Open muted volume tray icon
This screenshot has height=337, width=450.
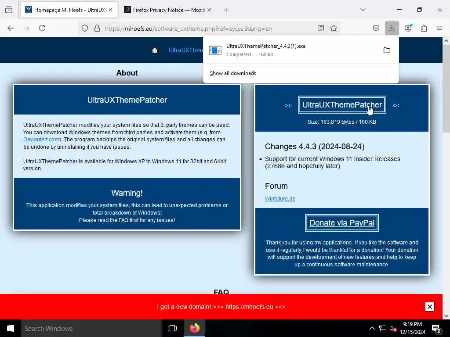393,328
